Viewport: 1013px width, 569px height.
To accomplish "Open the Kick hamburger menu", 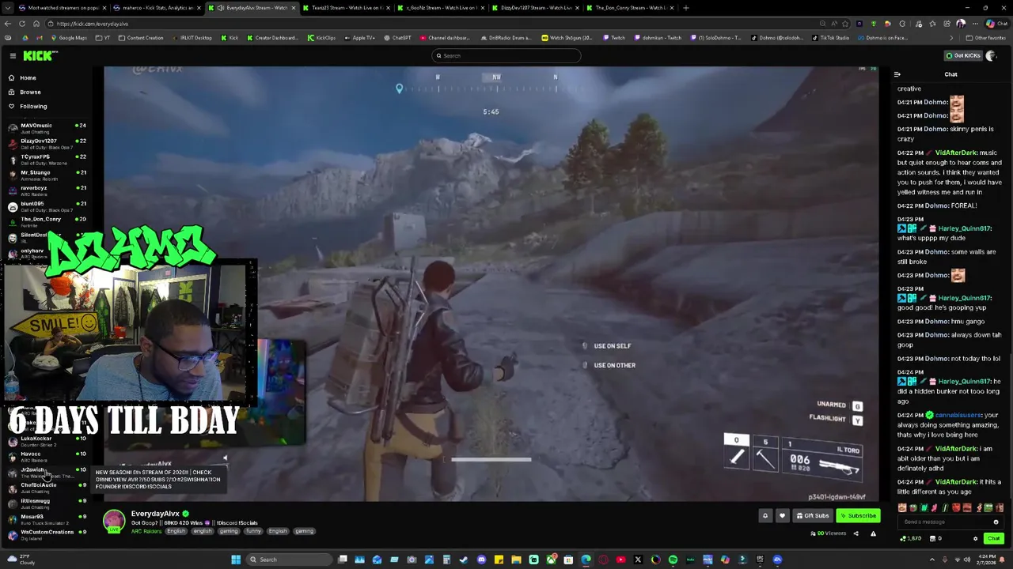I will (x=13, y=55).
